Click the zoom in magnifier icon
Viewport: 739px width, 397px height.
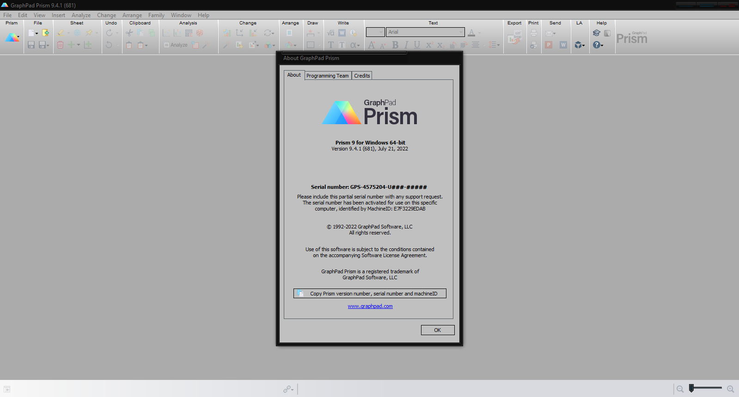coord(730,389)
